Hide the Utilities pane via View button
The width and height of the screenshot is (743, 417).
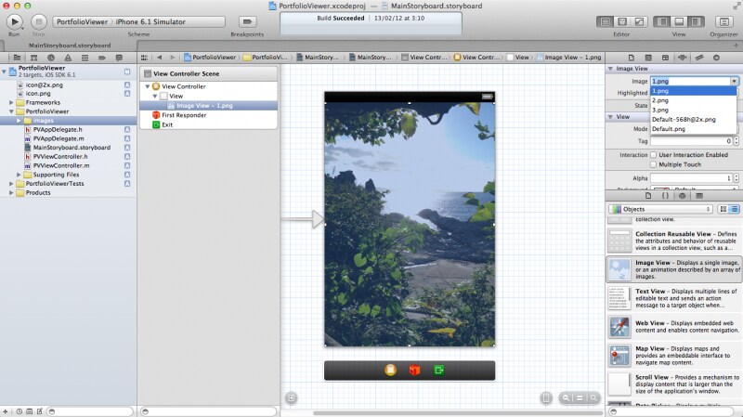[x=695, y=21]
